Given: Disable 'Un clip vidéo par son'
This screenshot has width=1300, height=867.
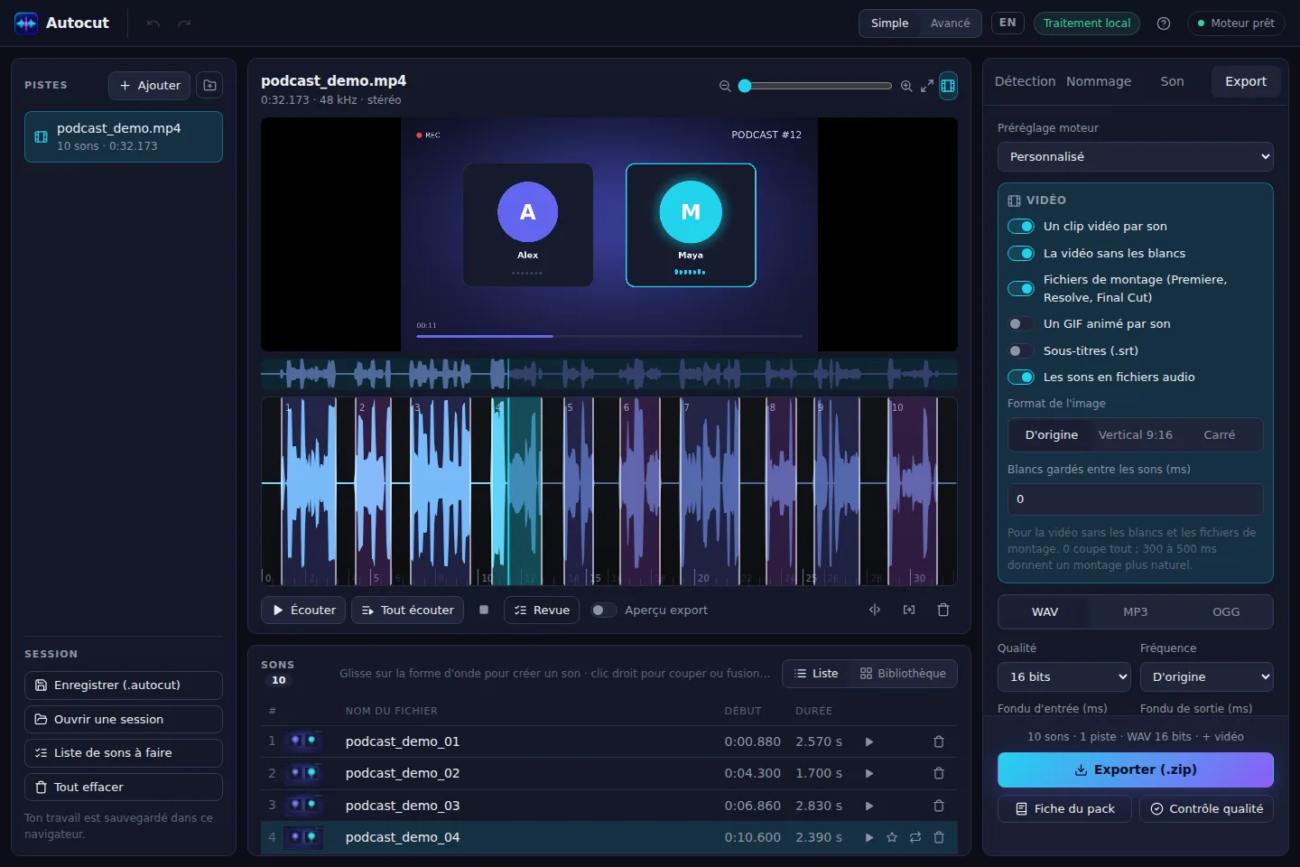Looking at the screenshot, I should (x=1021, y=226).
